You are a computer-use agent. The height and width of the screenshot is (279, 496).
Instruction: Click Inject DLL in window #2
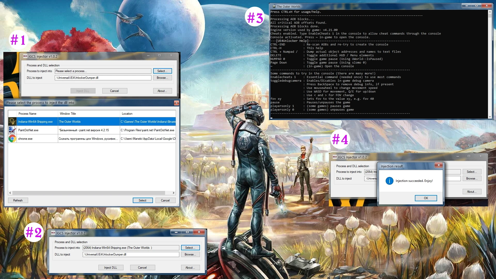(x=111, y=267)
